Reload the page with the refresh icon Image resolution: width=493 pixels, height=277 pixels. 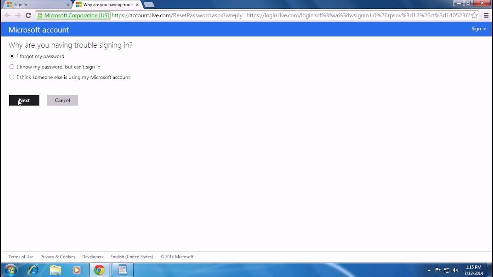(28, 15)
